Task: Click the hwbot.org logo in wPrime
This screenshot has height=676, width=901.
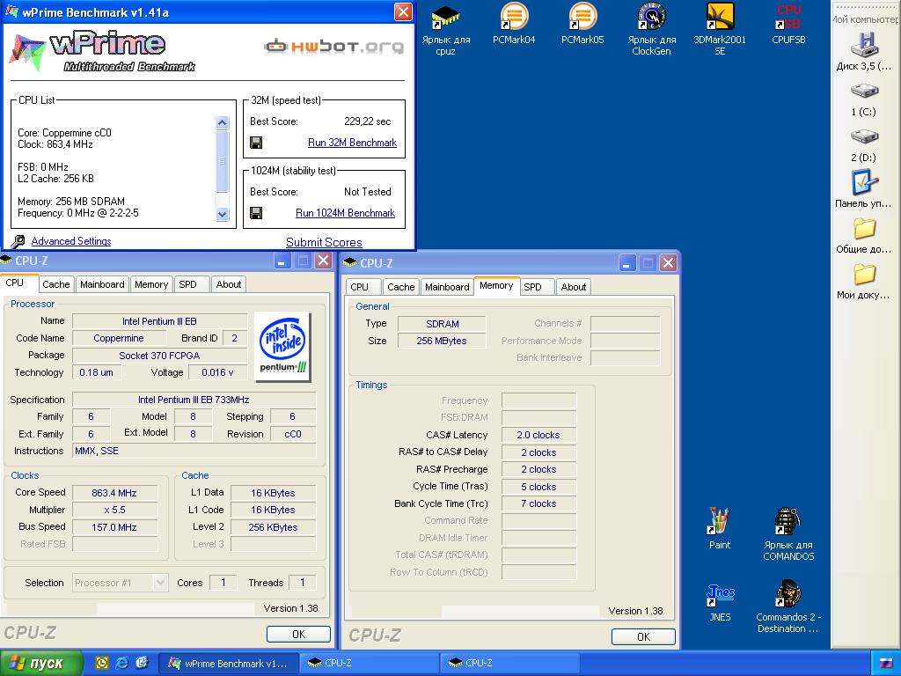Action: (x=333, y=46)
